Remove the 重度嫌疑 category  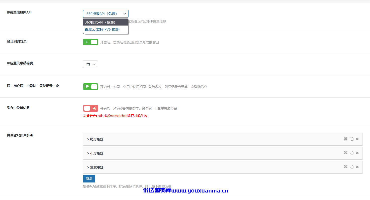click(357, 167)
